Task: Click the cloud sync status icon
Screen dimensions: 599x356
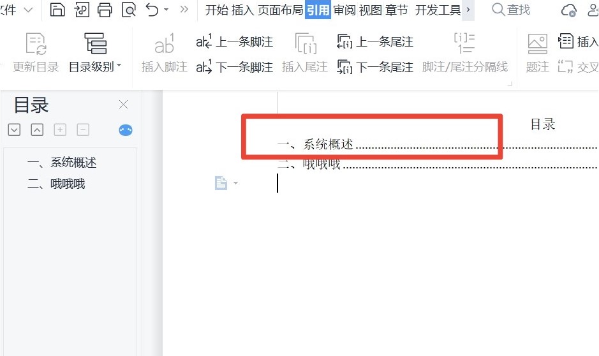Action: (x=569, y=10)
